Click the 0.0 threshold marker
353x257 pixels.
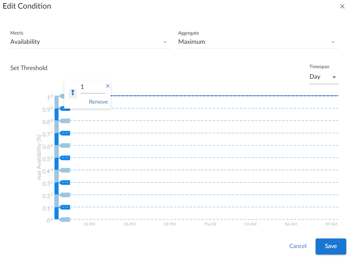click(65, 219)
